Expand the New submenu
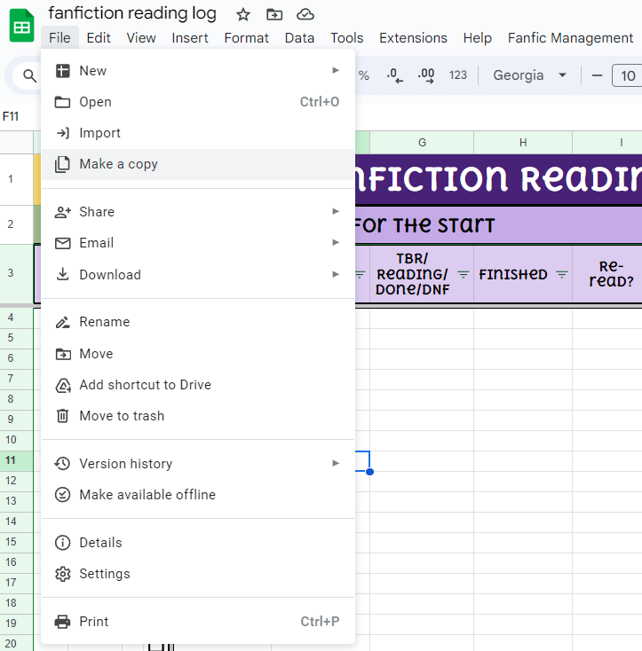Image resolution: width=642 pixels, height=651 pixels. [198, 71]
